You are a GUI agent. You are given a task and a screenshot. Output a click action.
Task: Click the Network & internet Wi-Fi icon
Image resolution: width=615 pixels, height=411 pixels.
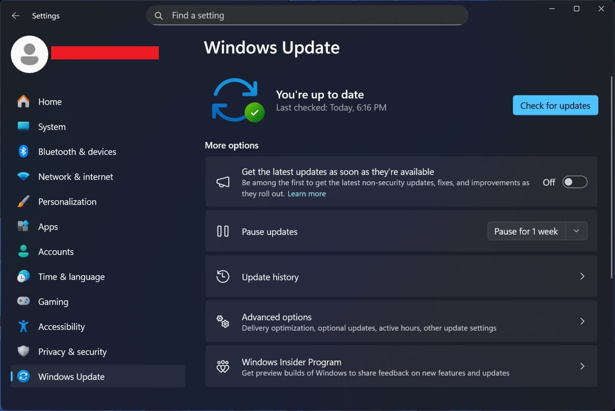click(x=23, y=176)
